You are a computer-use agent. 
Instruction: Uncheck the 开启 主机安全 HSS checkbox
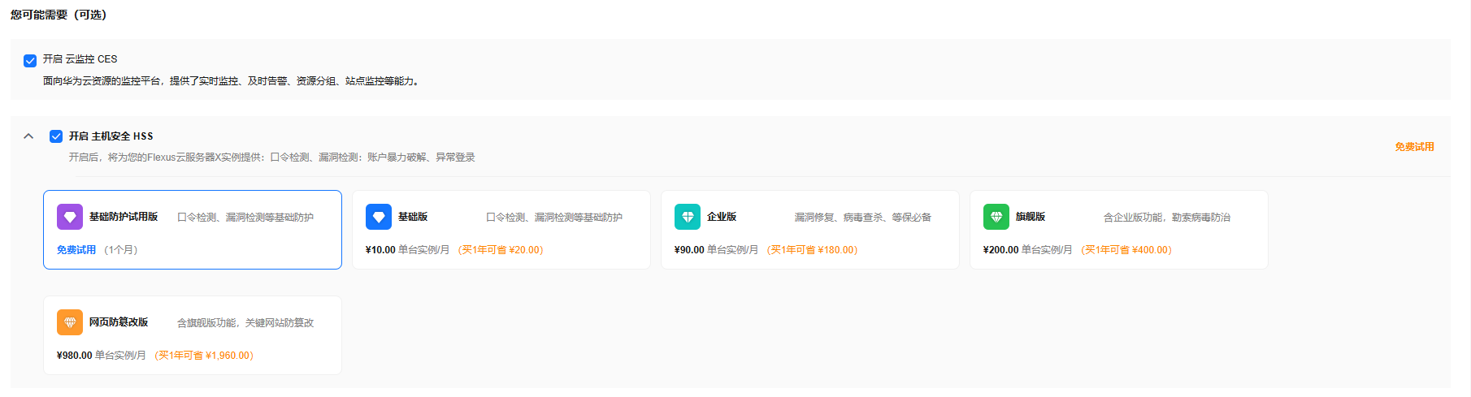coord(56,136)
